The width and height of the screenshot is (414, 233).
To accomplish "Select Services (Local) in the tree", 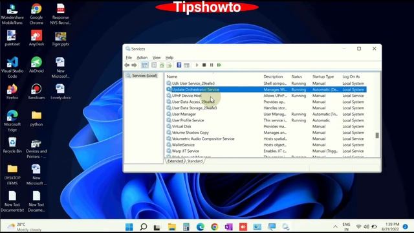I will [x=144, y=76].
